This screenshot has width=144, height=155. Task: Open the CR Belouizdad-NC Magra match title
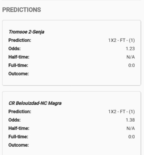click(x=35, y=103)
